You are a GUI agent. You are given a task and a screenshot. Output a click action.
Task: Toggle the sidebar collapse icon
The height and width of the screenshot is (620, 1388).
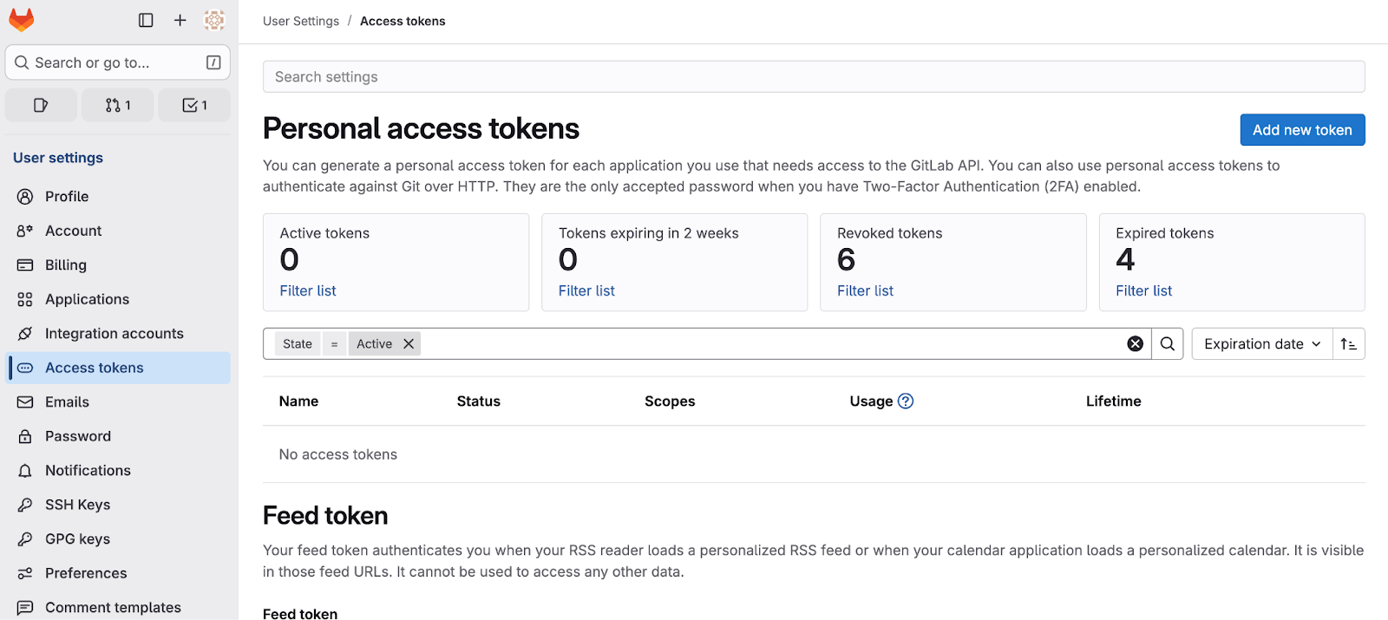(146, 20)
